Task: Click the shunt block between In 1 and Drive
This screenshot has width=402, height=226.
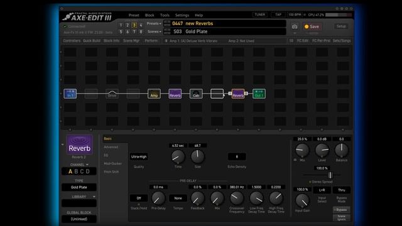Action: (x=91, y=94)
